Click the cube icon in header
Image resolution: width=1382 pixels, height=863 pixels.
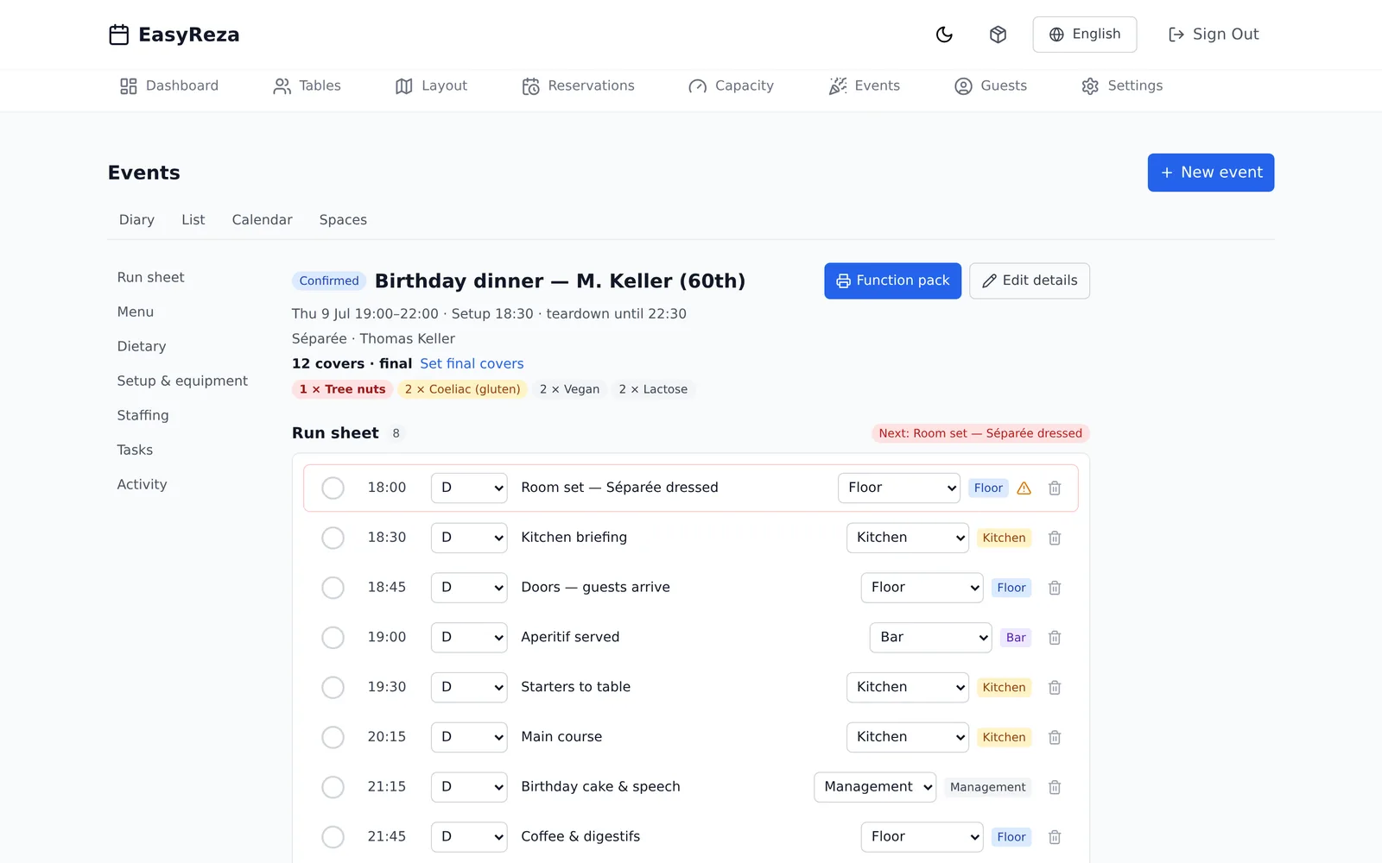(998, 35)
